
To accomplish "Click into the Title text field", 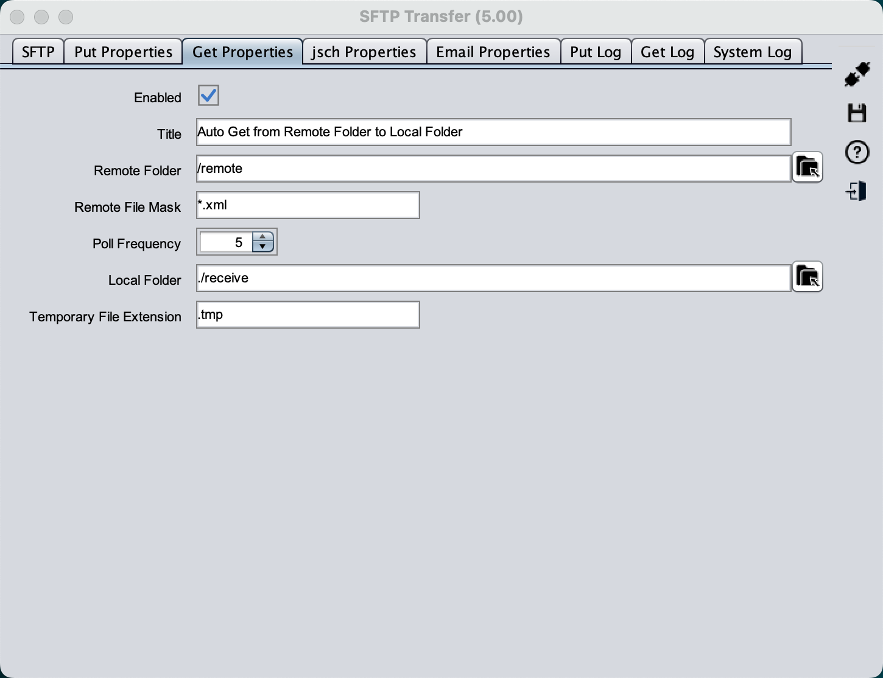I will click(493, 132).
